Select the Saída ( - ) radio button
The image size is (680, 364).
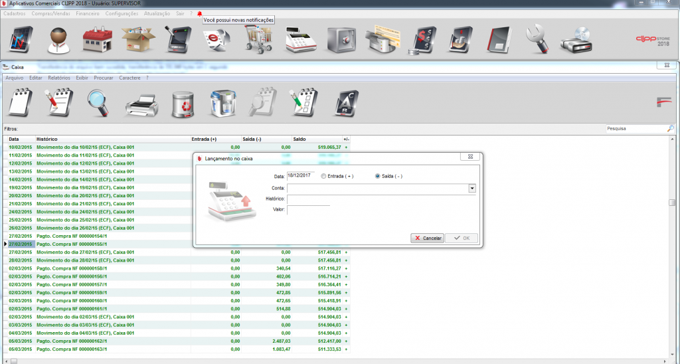point(378,176)
